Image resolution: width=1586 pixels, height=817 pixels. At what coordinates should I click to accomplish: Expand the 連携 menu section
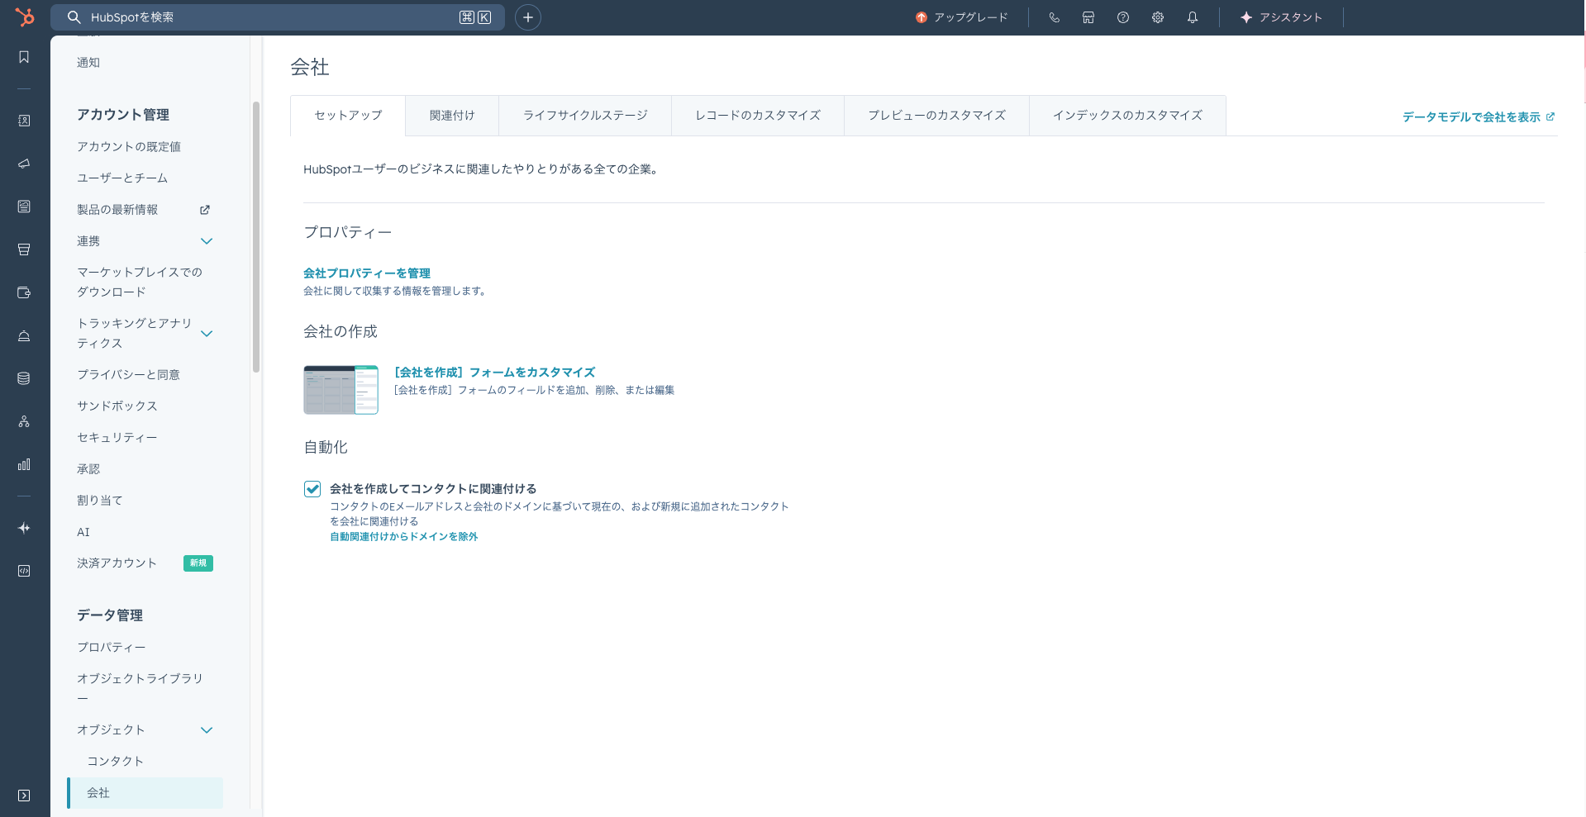tap(207, 241)
